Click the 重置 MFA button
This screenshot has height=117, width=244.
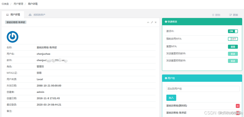(233, 47)
